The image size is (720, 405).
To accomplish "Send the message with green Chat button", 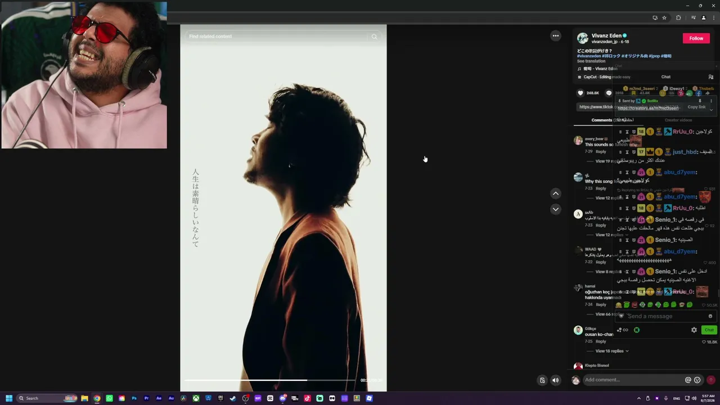I will 709,330.
